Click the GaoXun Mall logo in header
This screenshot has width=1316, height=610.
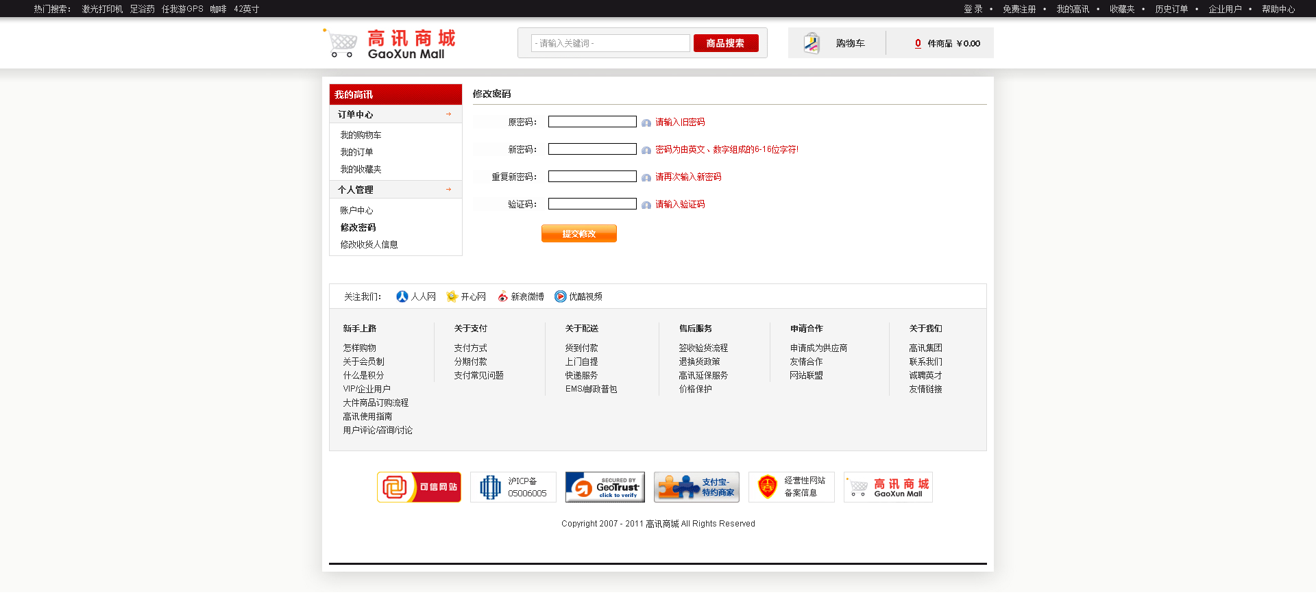tap(389, 44)
